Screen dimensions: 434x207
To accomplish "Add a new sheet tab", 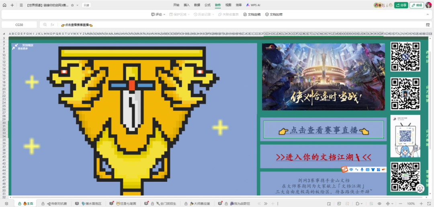I will [272, 203].
